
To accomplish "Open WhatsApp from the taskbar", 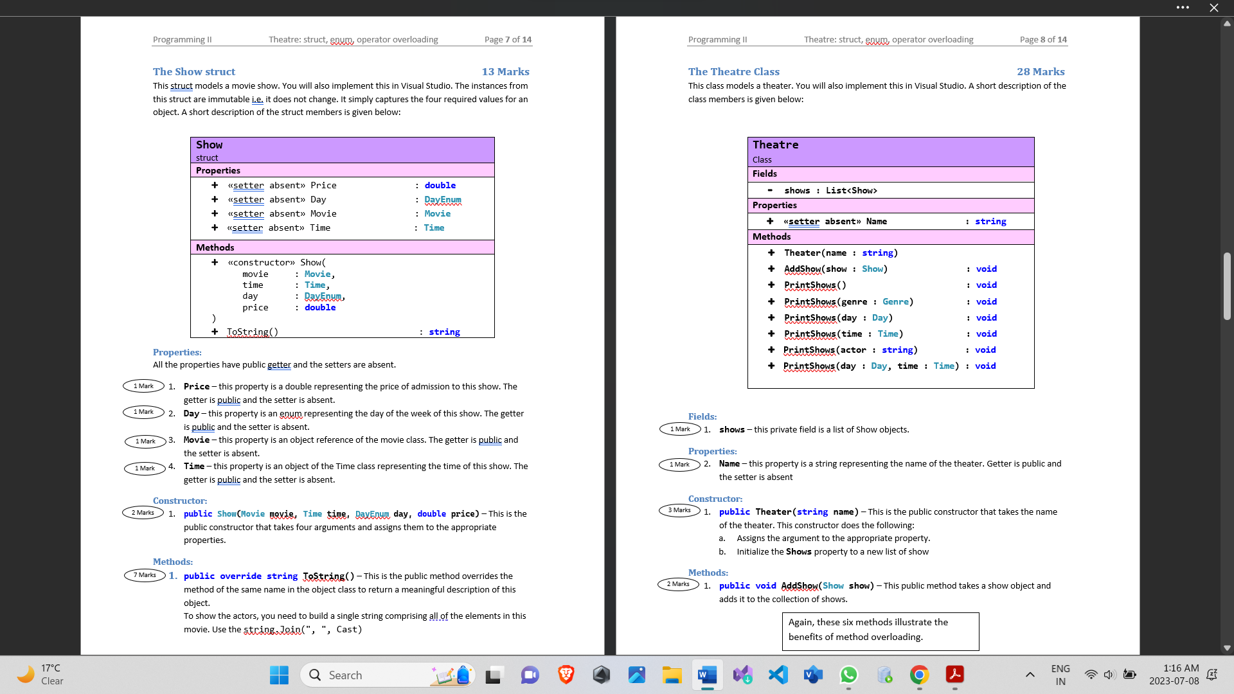I will 848,675.
